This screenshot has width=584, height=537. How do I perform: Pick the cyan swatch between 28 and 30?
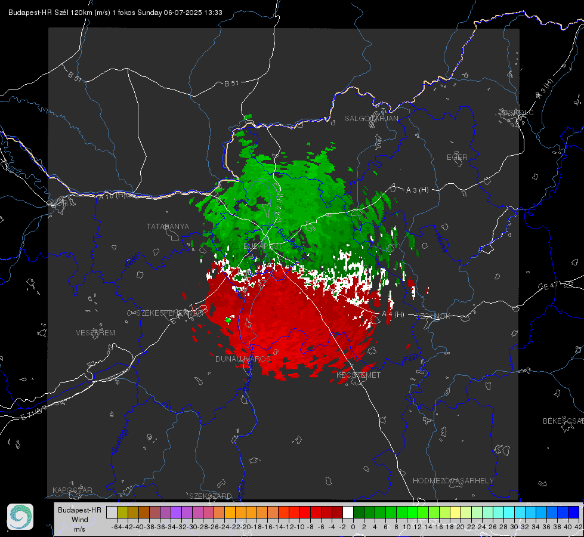(x=509, y=512)
